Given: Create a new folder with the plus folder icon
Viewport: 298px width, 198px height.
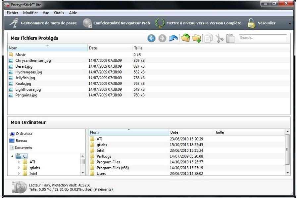Looking at the screenshot, I should click(196, 38).
